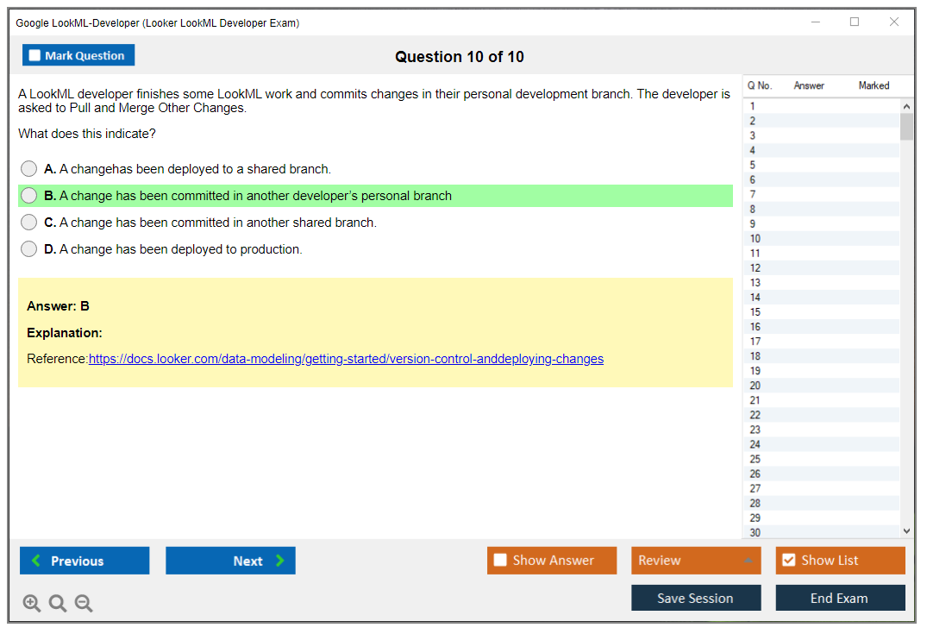Open the docs.looker.com reference link
This screenshot has width=927, height=634.
346,359
